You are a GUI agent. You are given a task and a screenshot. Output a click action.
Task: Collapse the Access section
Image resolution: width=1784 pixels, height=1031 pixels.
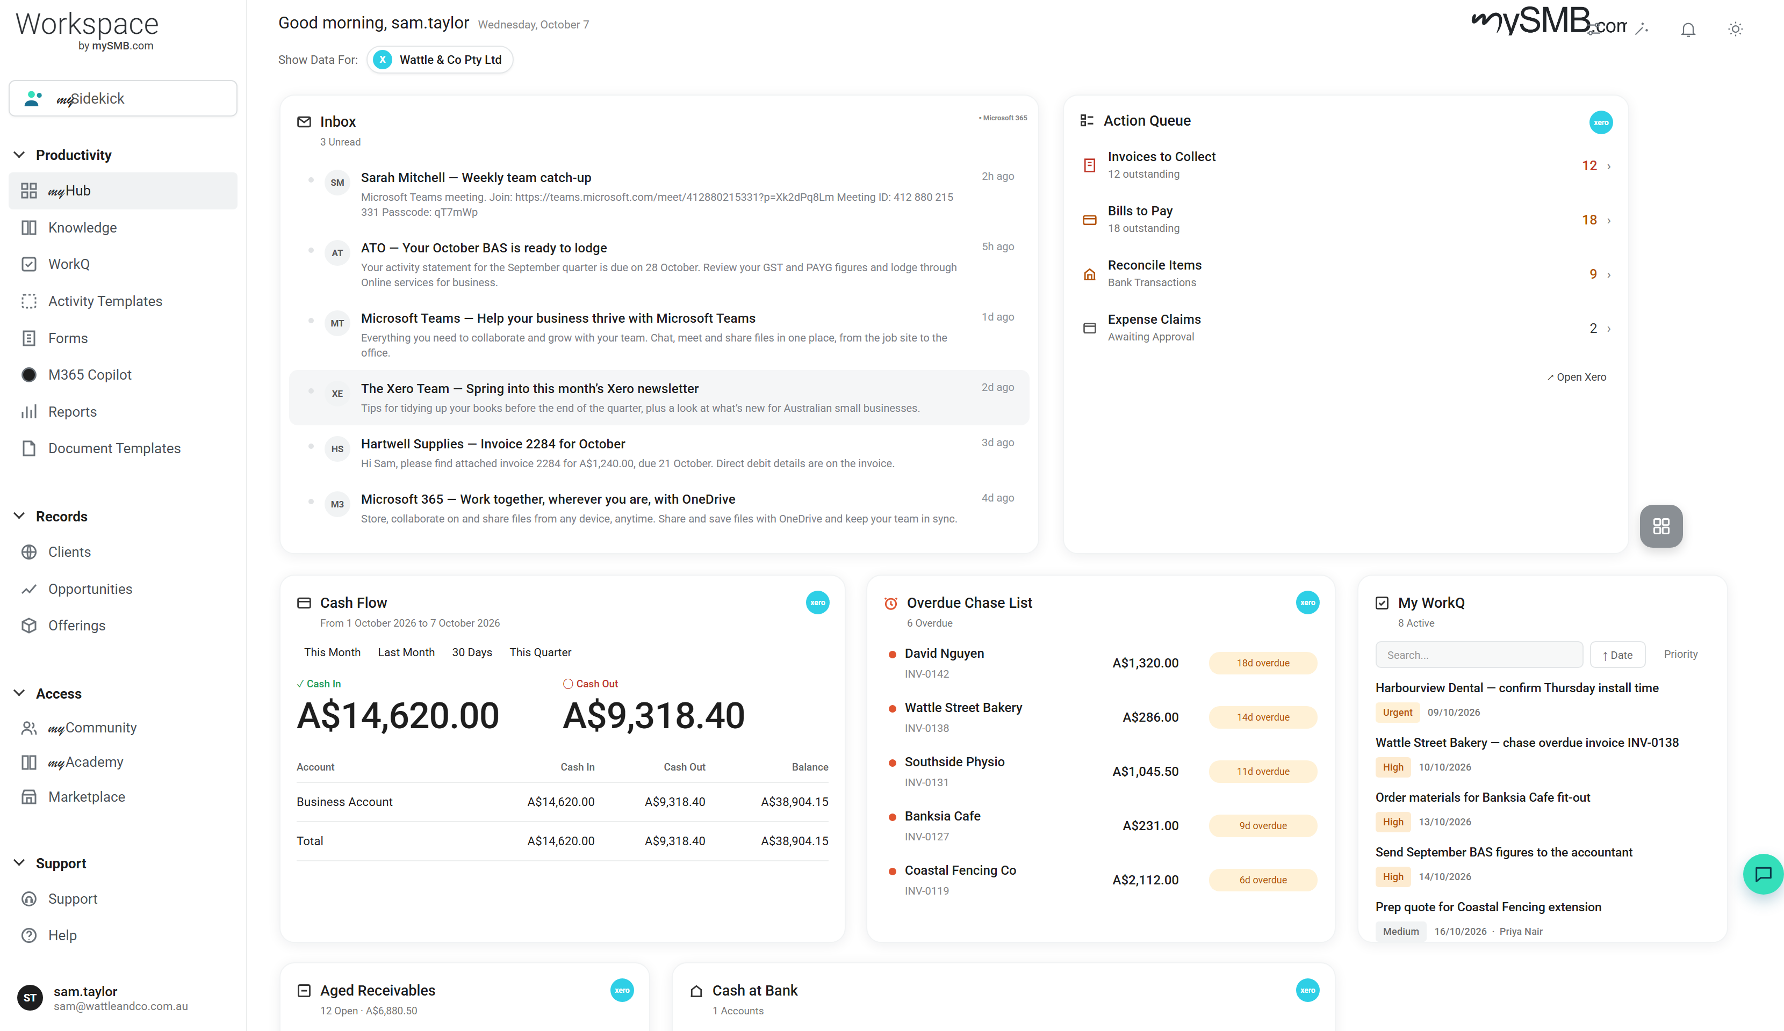pos(20,693)
